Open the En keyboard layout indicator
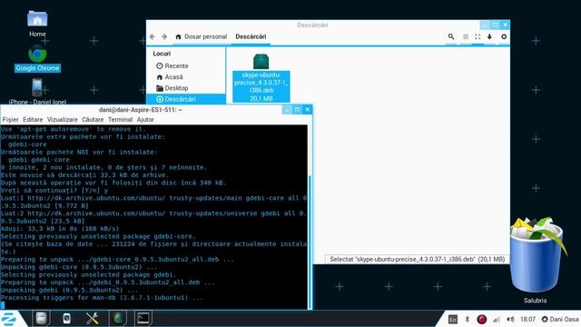The width and height of the screenshot is (581, 327). coord(453,319)
